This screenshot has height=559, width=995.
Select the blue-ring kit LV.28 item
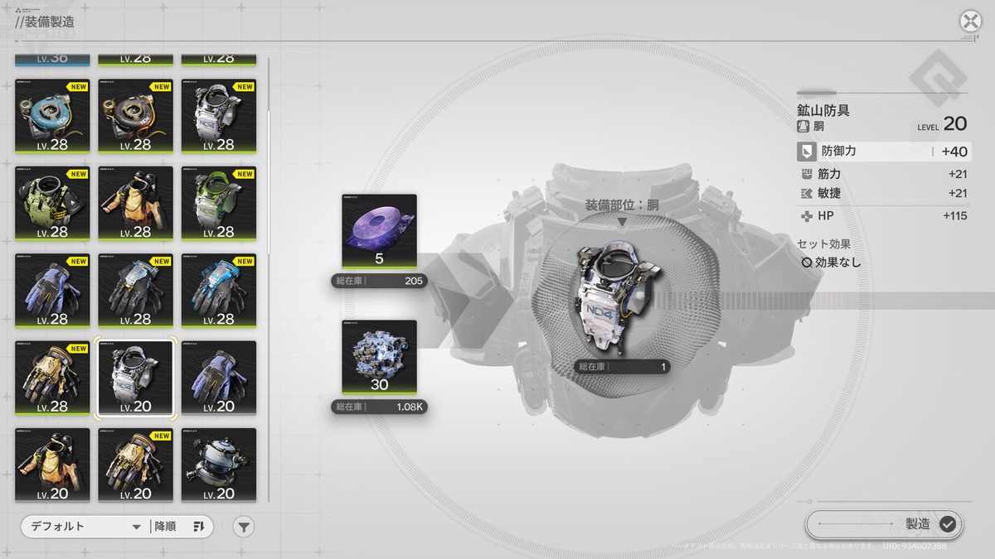click(x=53, y=116)
